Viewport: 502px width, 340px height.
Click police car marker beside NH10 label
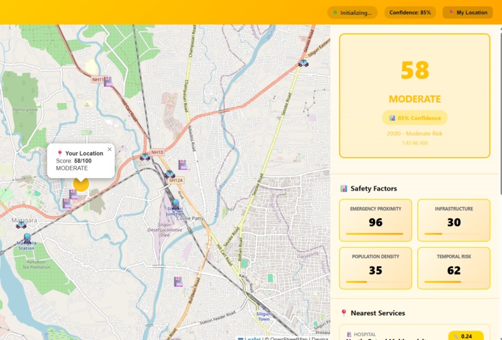coord(144,157)
